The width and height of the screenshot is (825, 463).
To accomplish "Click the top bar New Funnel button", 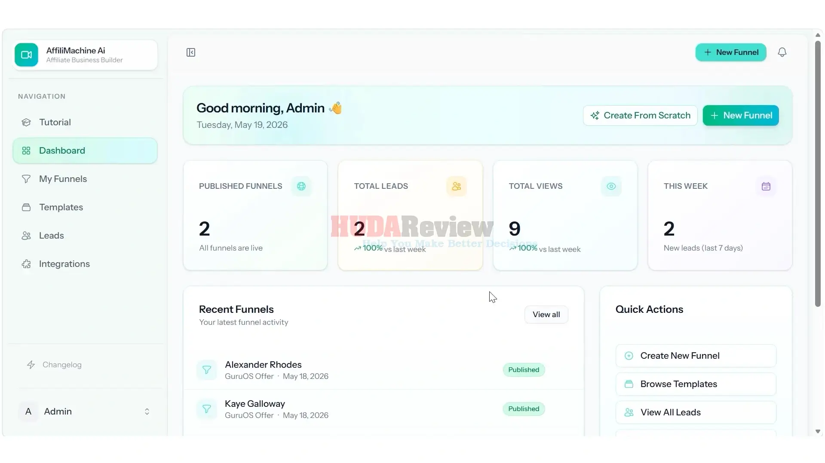I will click(x=731, y=52).
